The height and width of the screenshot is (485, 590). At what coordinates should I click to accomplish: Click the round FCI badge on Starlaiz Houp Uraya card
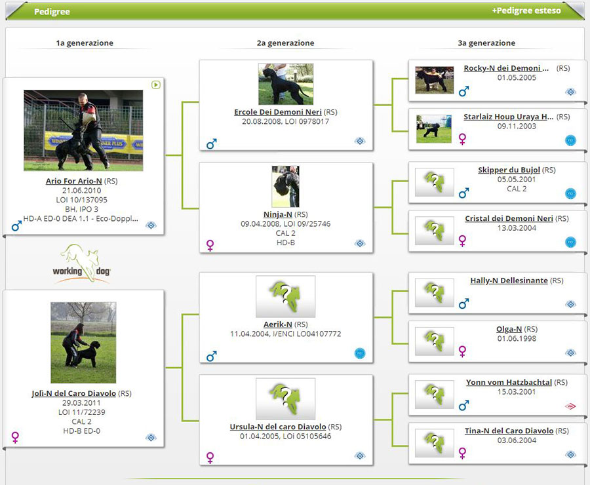pos(570,140)
